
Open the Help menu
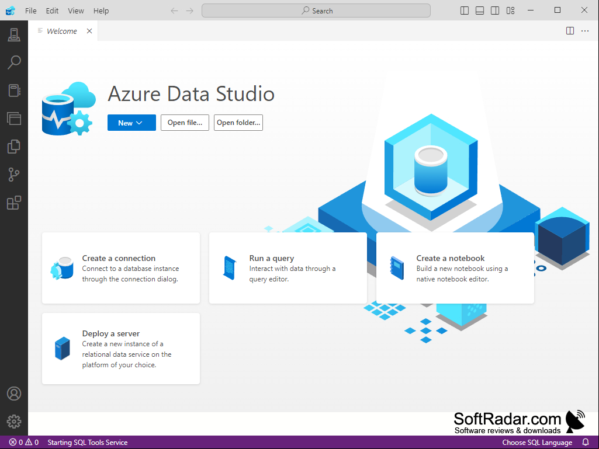coord(101,11)
